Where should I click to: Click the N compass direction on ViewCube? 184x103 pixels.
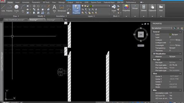click(x=141, y=28)
